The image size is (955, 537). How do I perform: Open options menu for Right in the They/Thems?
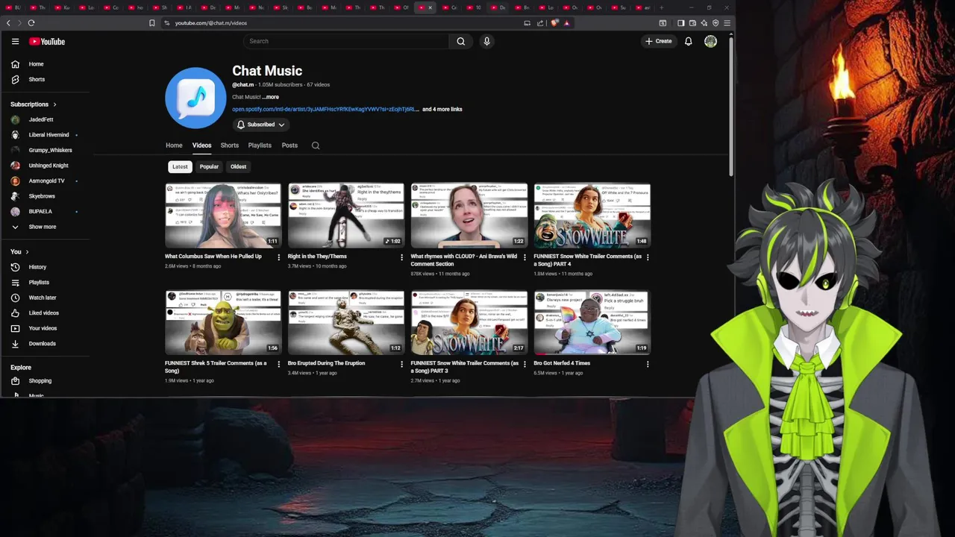pos(401,257)
